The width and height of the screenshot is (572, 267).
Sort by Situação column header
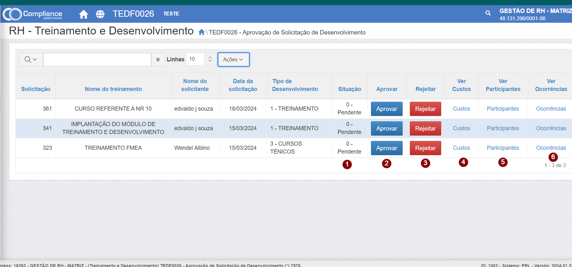click(x=350, y=89)
